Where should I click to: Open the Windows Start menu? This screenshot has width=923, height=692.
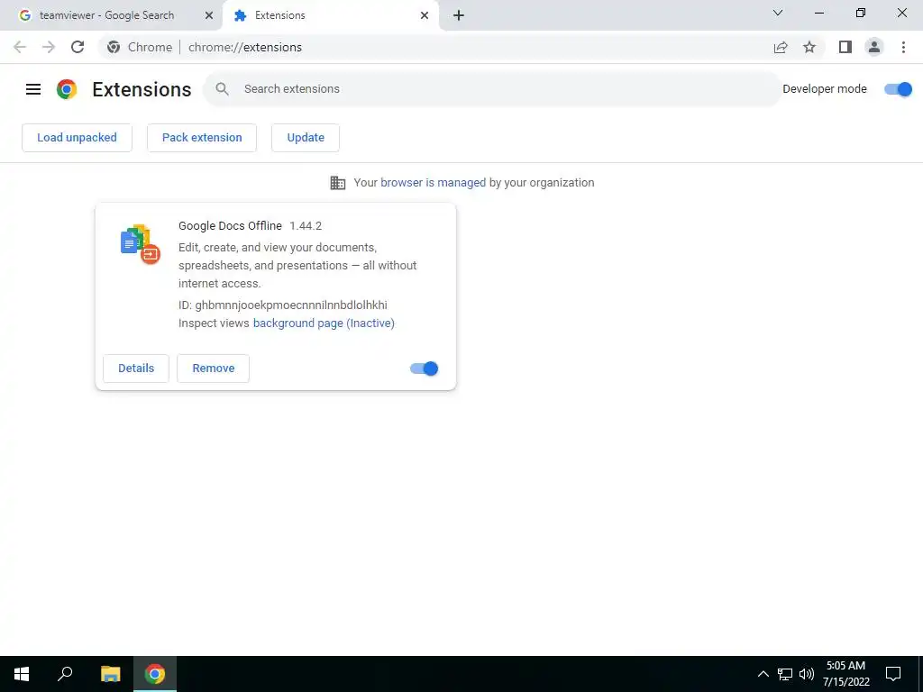coord(22,674)
